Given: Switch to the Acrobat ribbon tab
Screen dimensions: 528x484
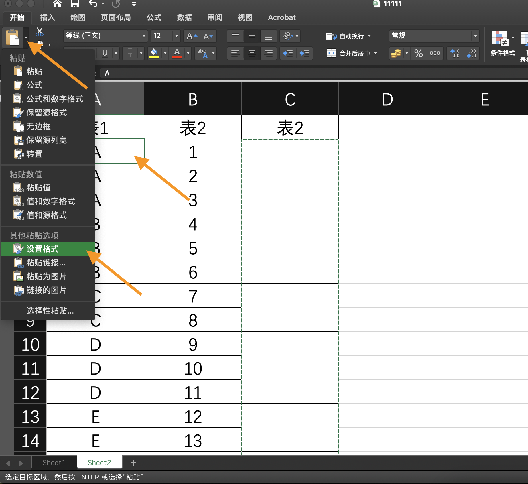Looking at the screenshot, I should [281, 17].
